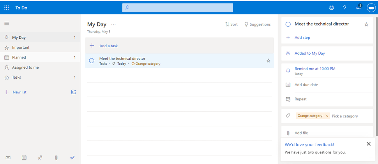
Task: Mark the task in list as complete
Action: (92, 60)
